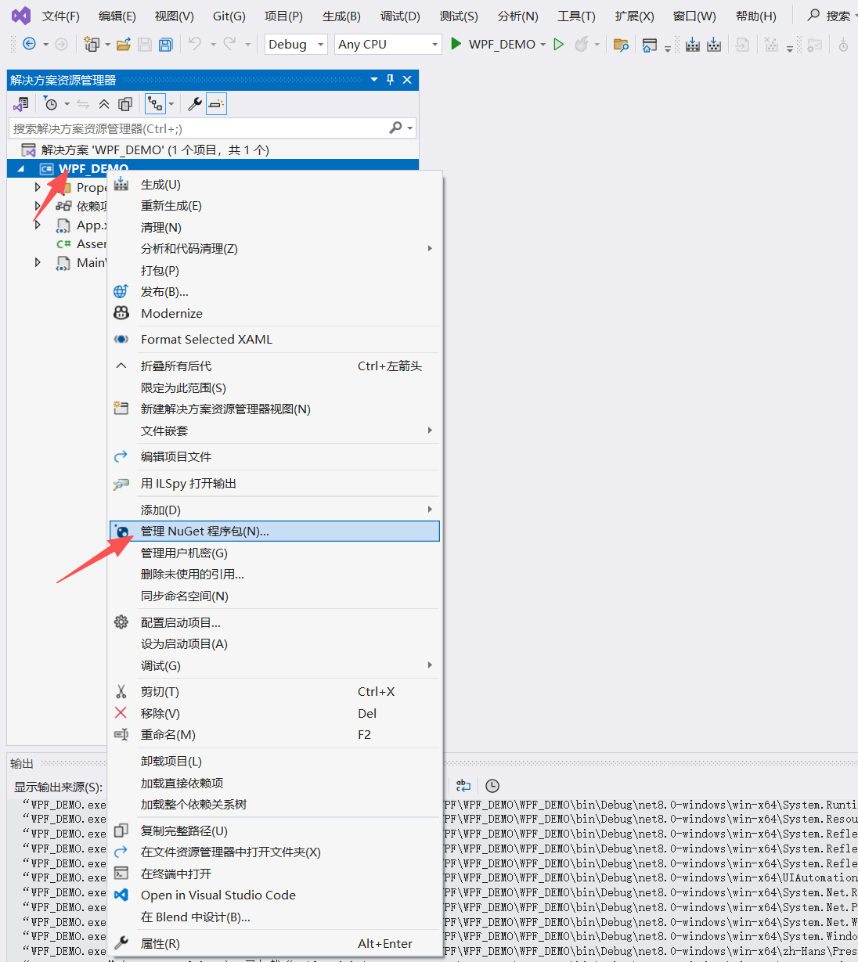Click the Visual Studio logo icon

click(x=21, y=16)
